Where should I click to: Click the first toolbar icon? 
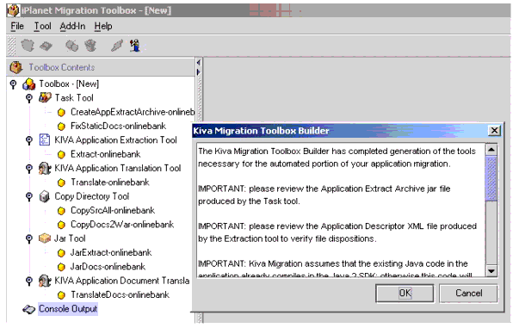28,46
